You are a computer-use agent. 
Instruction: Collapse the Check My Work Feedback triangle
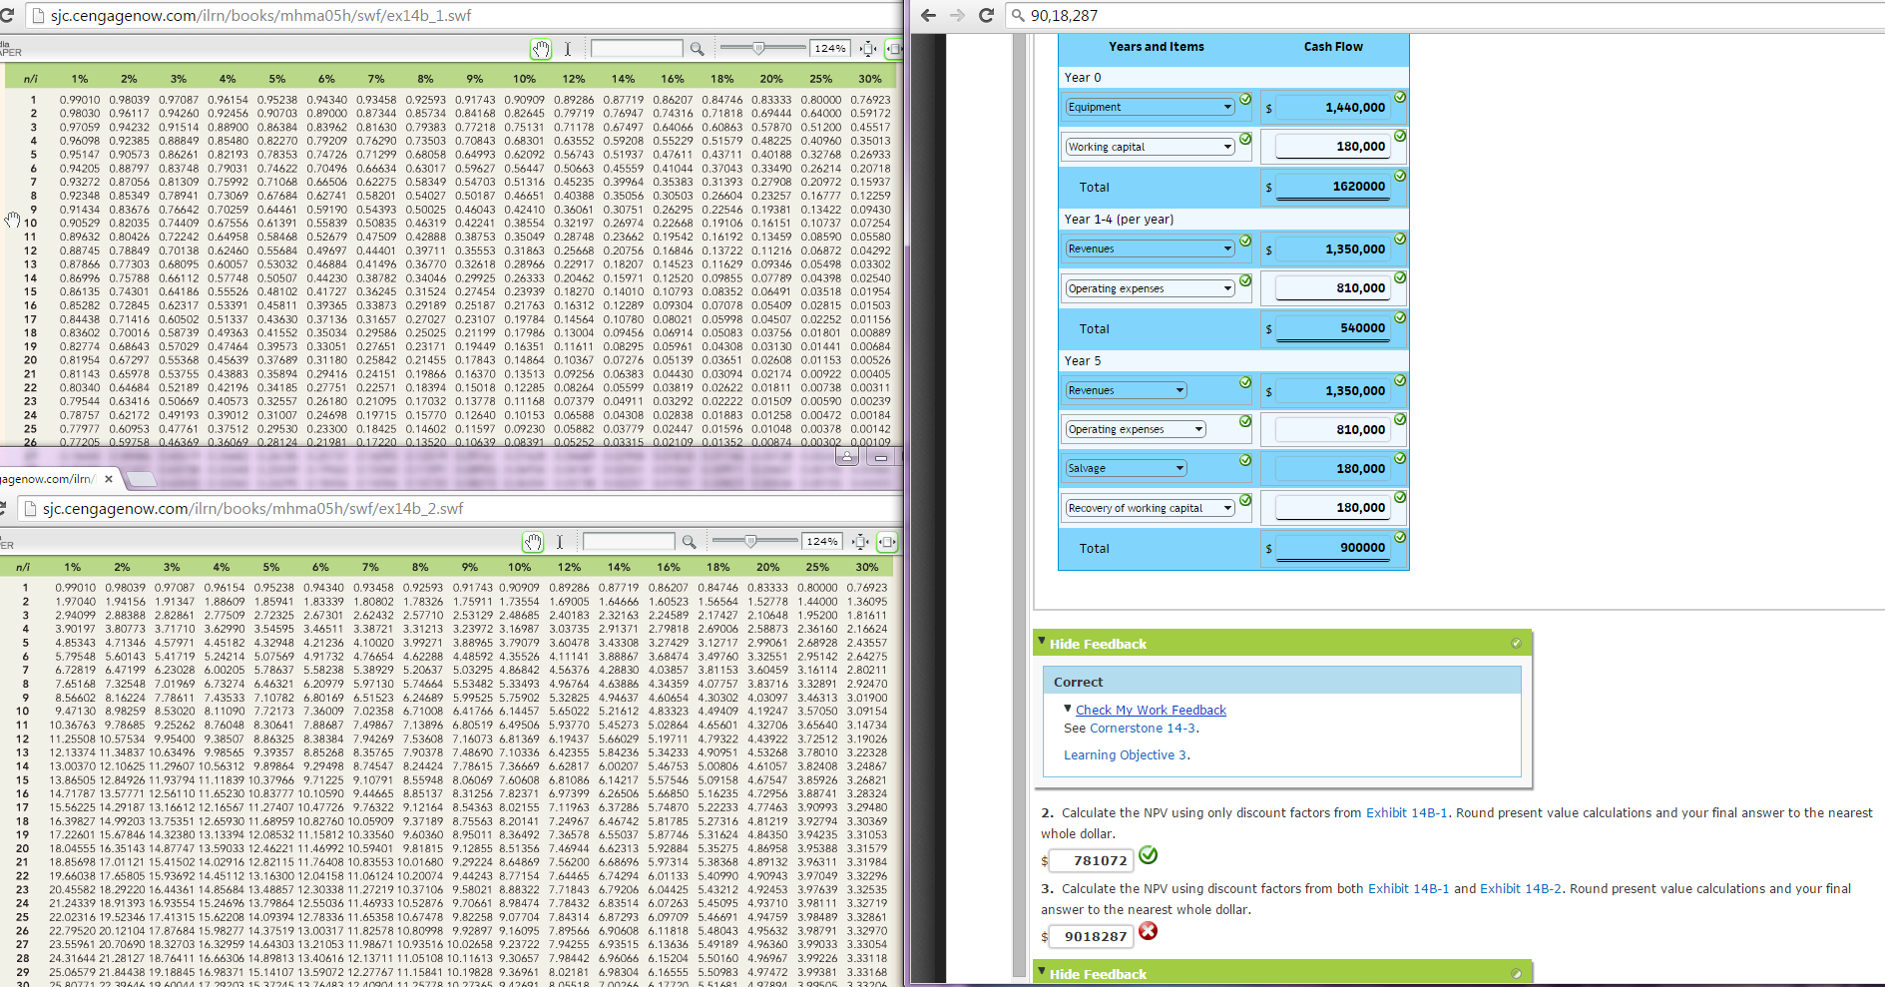click(x=1068, y=709)
